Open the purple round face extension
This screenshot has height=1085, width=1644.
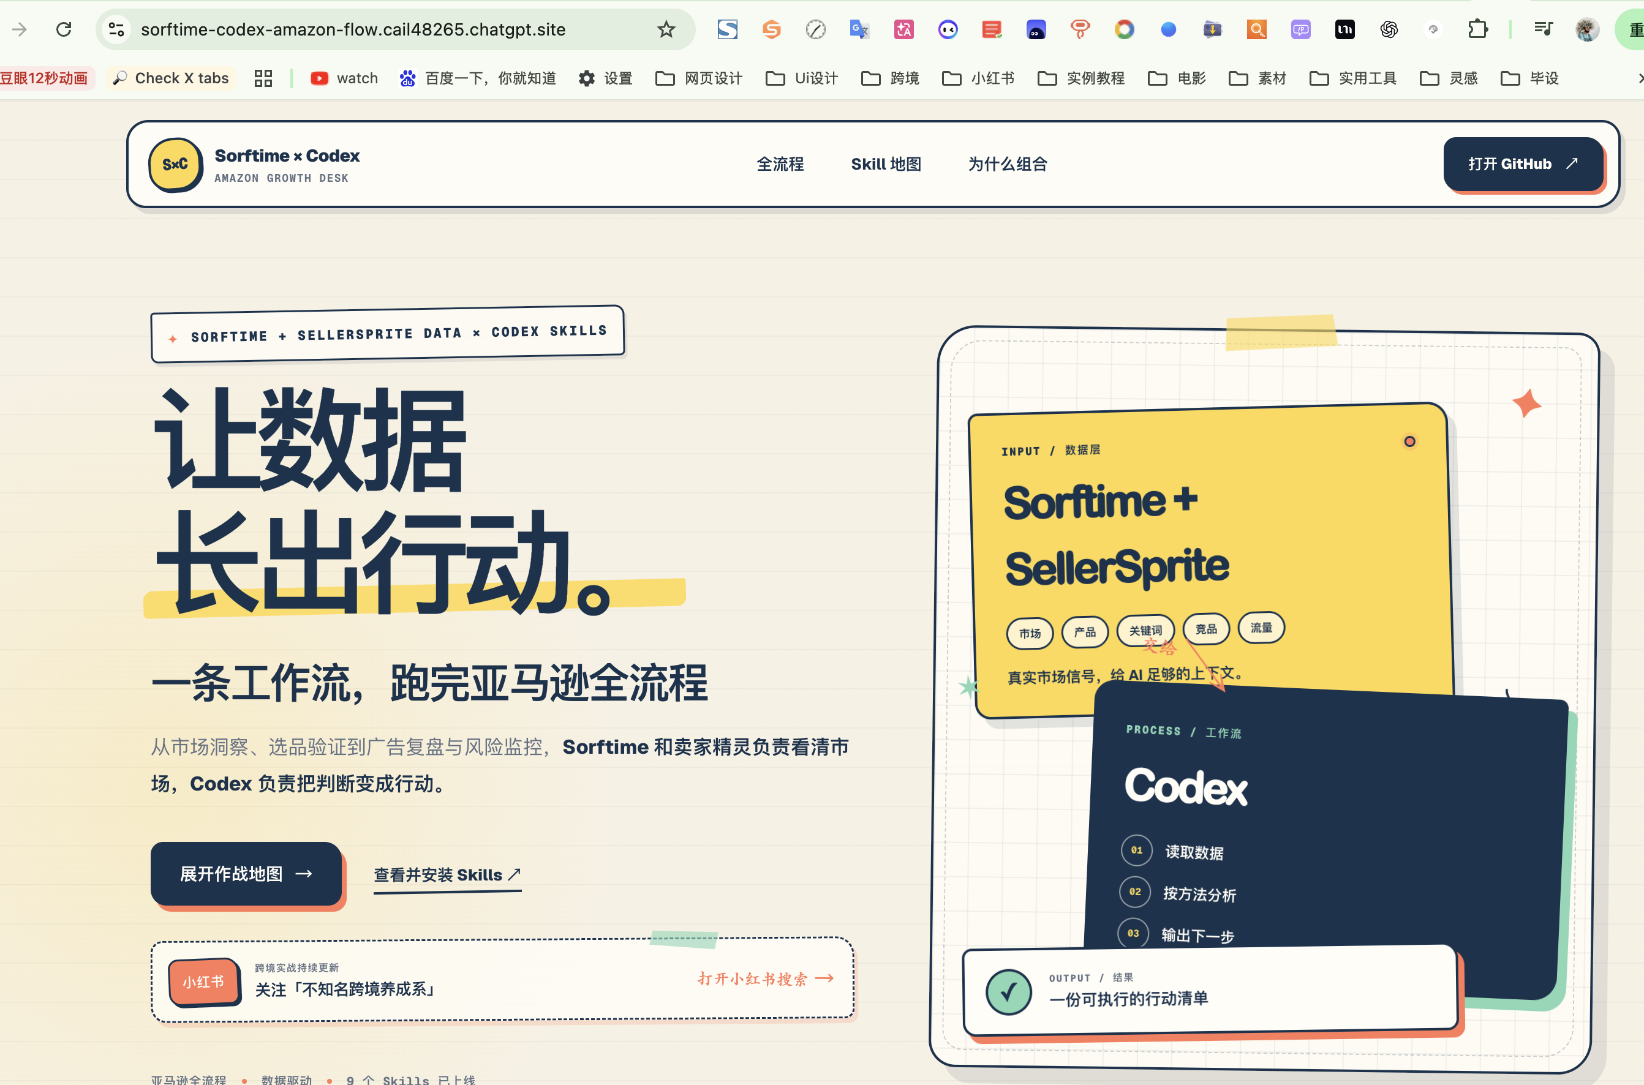pyautogui.click(x=948, y=29)
